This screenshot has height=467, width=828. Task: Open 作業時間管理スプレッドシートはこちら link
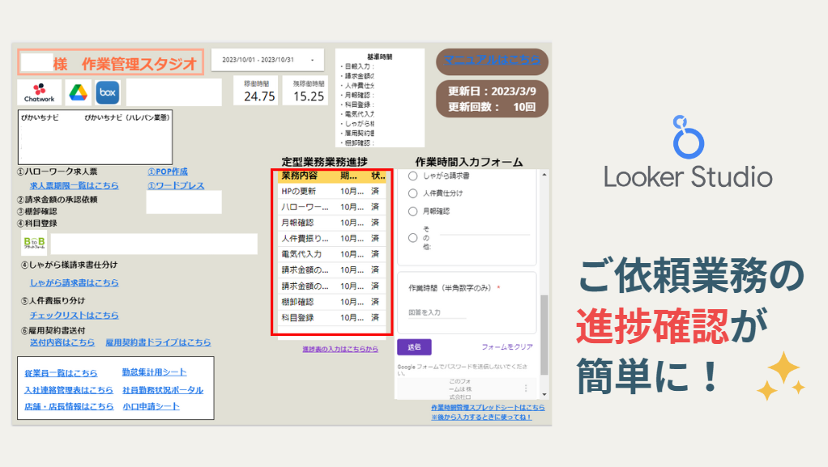point(487,406)
